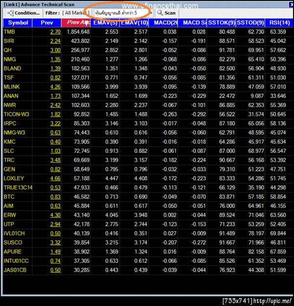Click QH SSTOK value 91.781

pyautogui.click(x=227, y=50)
